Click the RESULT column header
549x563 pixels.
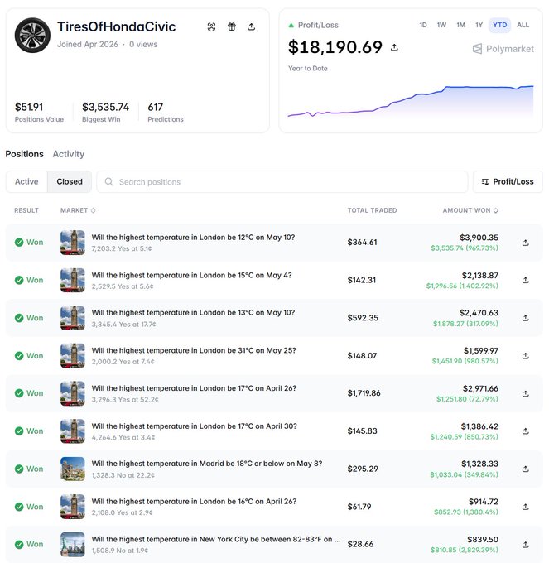coord(26,210)
